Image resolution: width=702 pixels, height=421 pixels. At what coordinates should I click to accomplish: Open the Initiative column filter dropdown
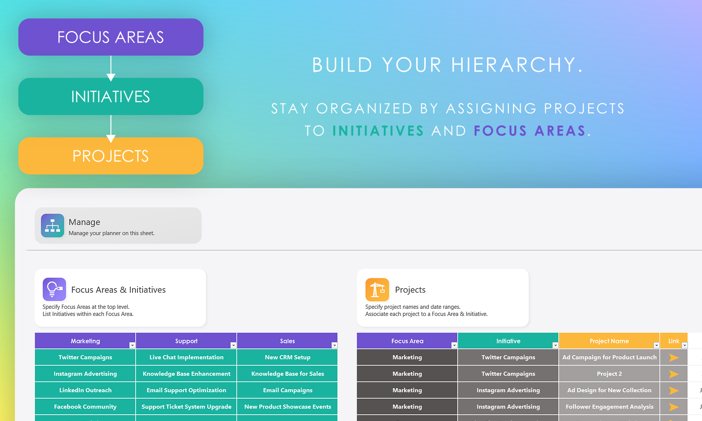[555, 345]
